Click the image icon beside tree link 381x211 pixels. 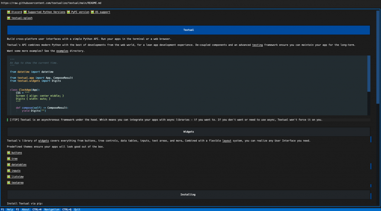pos(9,159)
